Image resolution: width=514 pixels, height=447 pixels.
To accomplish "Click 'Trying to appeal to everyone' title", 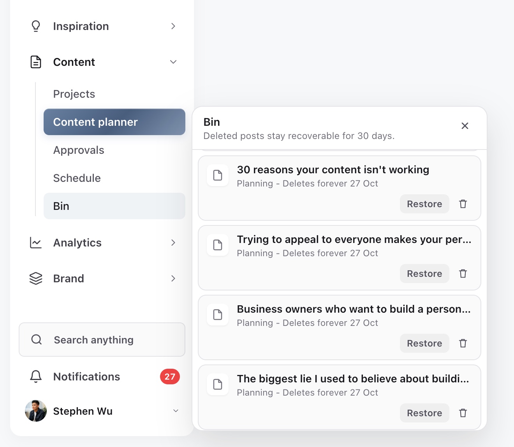I will tap(354, 239).
